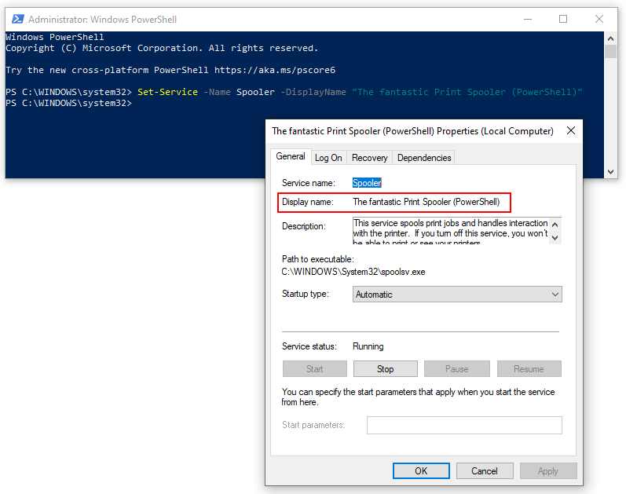The height and width of the screenshot is (494, 626).
Task: Open the Startup type dropdown
Action: [x=457, y=295]
